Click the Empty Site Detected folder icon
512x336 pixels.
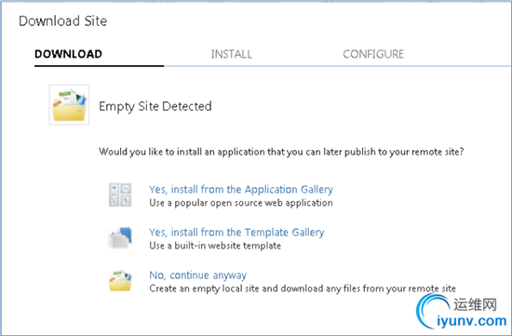tap(69, 105)
